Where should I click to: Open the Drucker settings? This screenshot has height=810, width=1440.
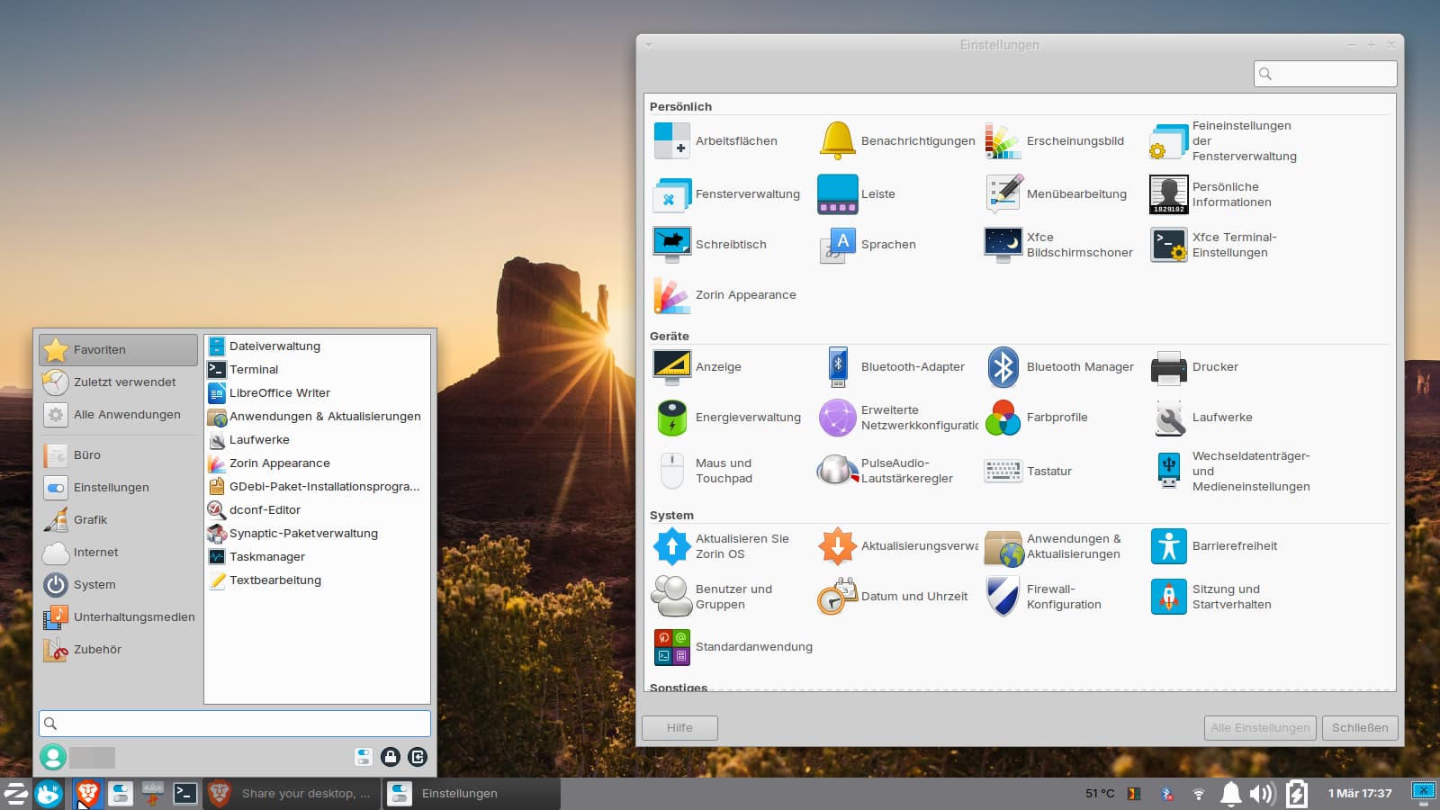point(1195,367)
